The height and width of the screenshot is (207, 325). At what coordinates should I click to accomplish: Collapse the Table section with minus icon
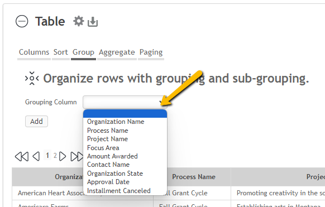(x=22, y=21)
